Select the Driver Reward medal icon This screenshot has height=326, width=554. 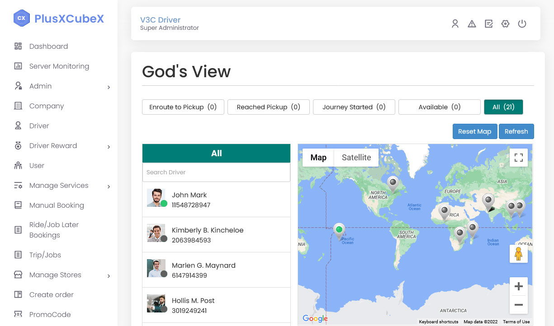pos(18,145)
